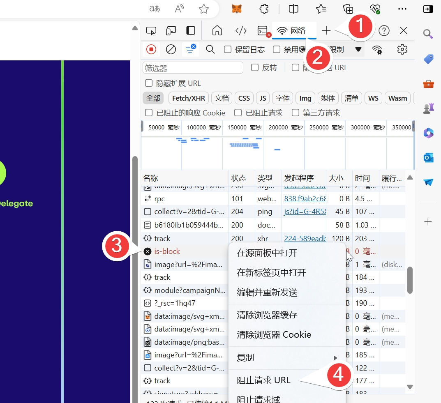Open network conditions wifi icon
441x403 pixels.
pos(377,50)
